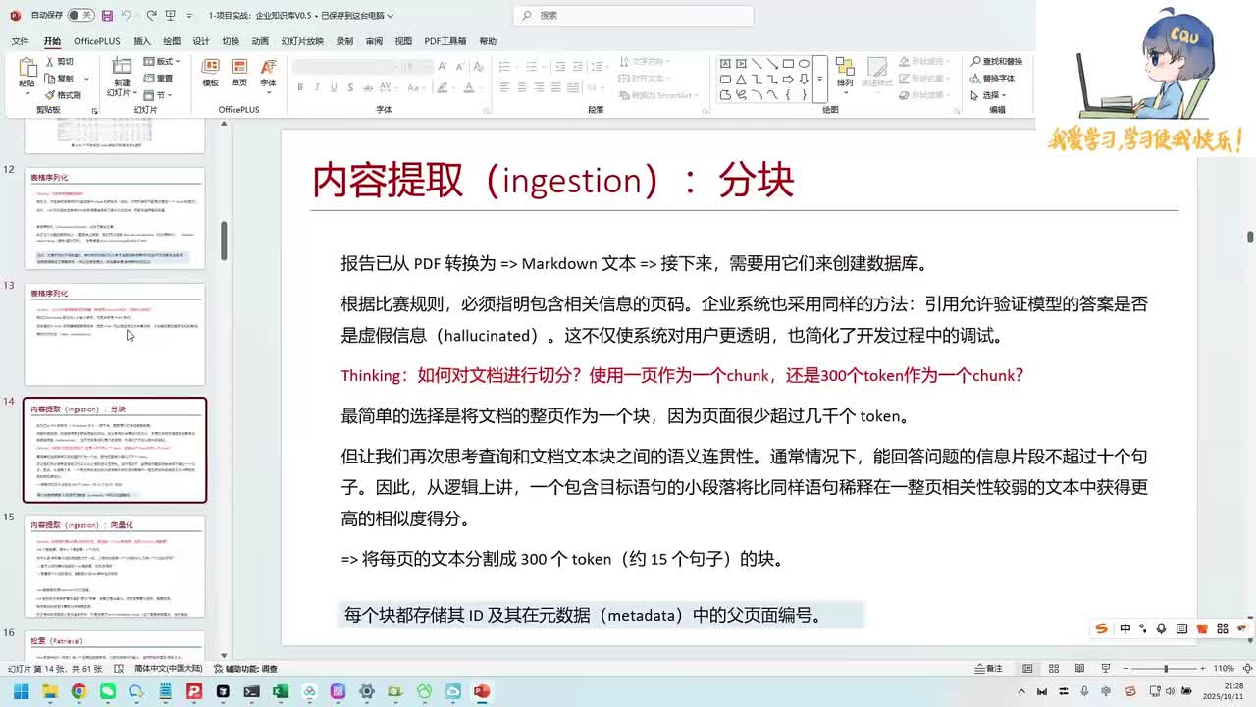Click the Paste (粘贴) clipboard icon

pyautogui.click(x=26, y=67)
